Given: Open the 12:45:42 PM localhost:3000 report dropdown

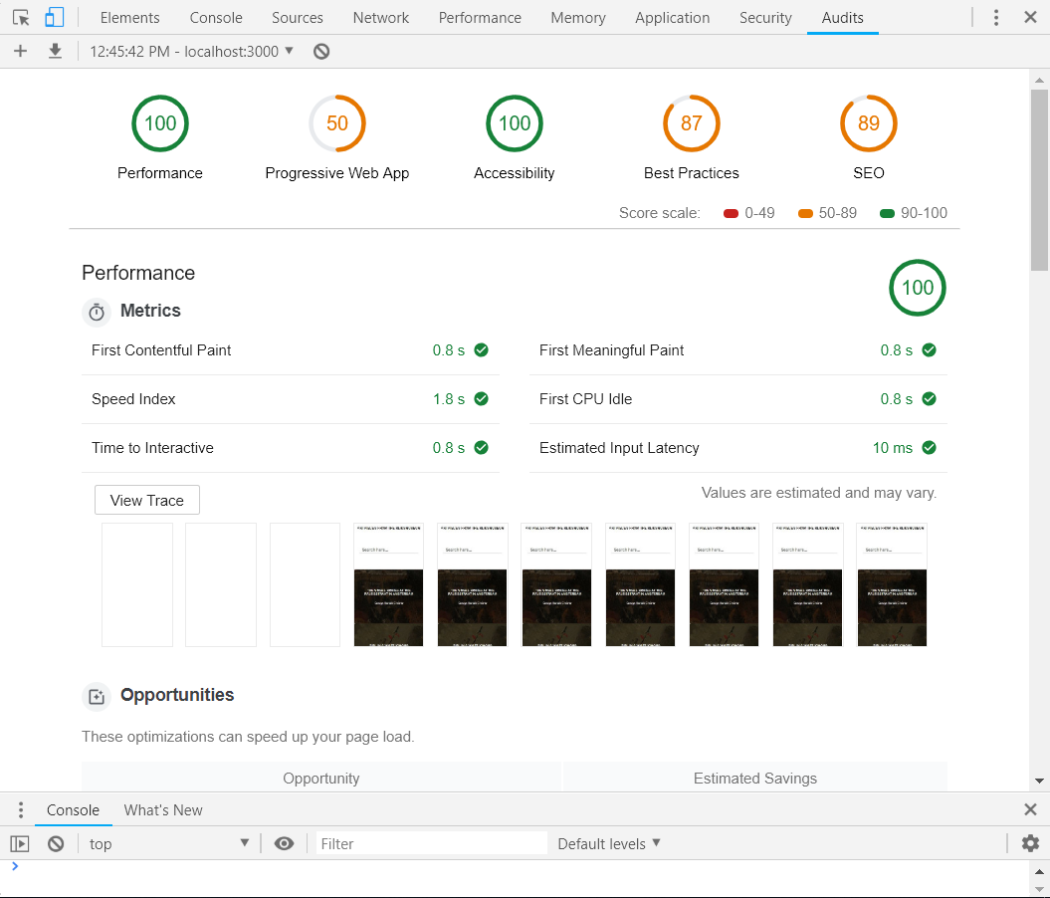Looking at the screenshot, I should (x=191, y=52).
